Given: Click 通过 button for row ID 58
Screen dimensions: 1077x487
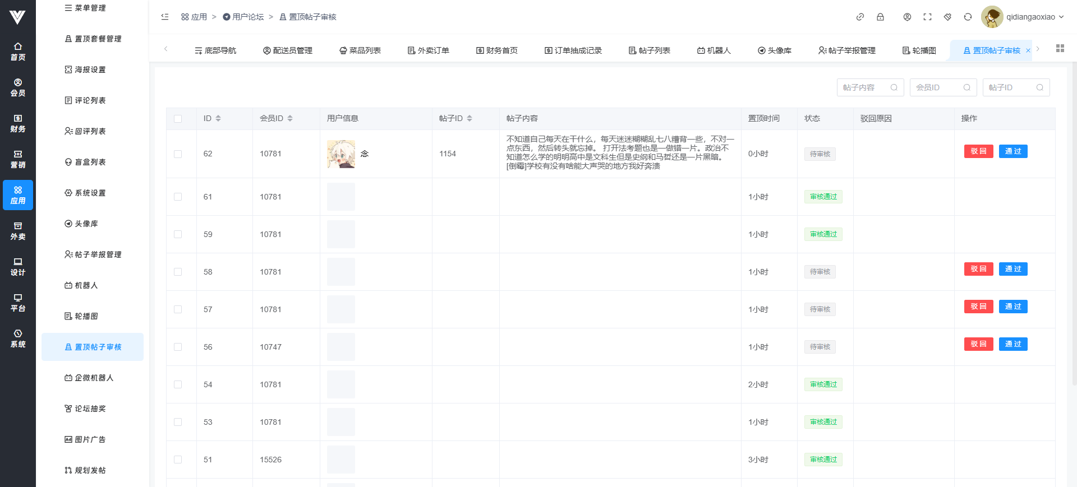Looking at the screenshot, I should coord(1012,269).
